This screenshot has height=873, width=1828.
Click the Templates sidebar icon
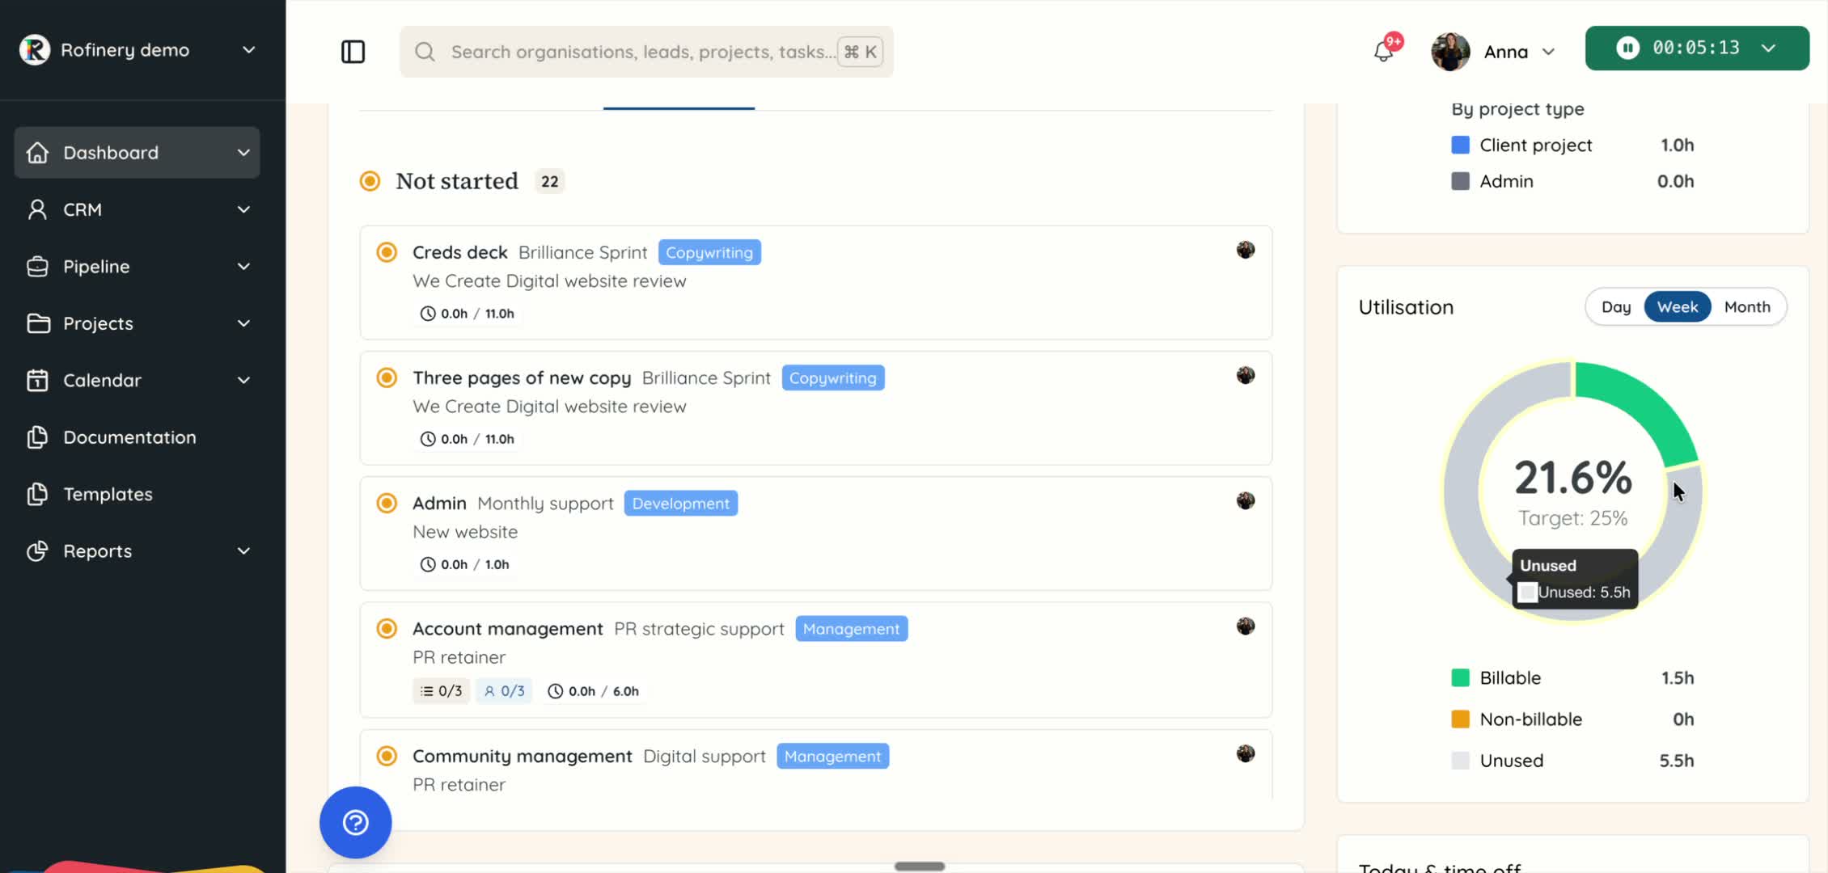pyautogui.click(x=37, y=494)
